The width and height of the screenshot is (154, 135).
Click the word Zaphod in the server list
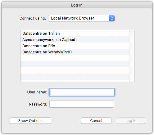click(x=69, y=40)
